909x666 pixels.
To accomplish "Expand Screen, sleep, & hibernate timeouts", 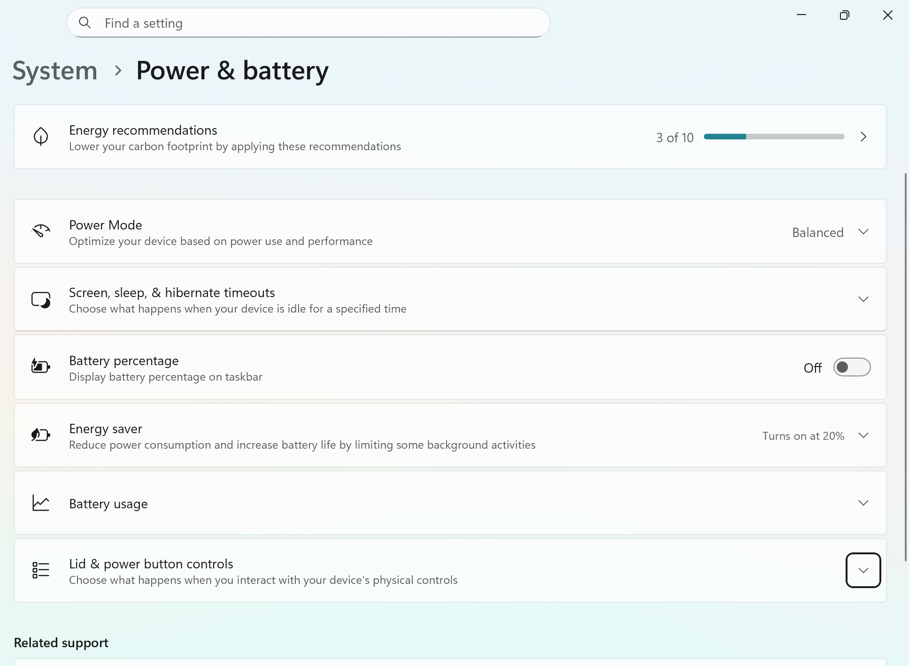I will [863, 299].
